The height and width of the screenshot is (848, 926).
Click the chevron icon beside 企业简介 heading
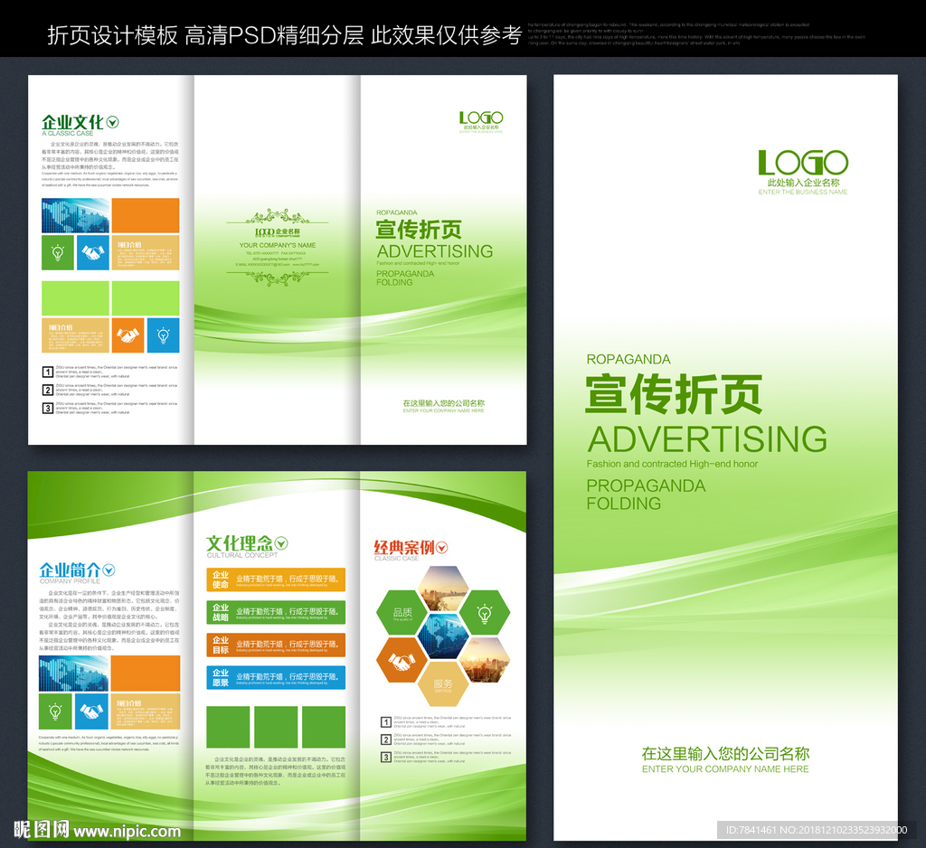click(x=109, y=570)
